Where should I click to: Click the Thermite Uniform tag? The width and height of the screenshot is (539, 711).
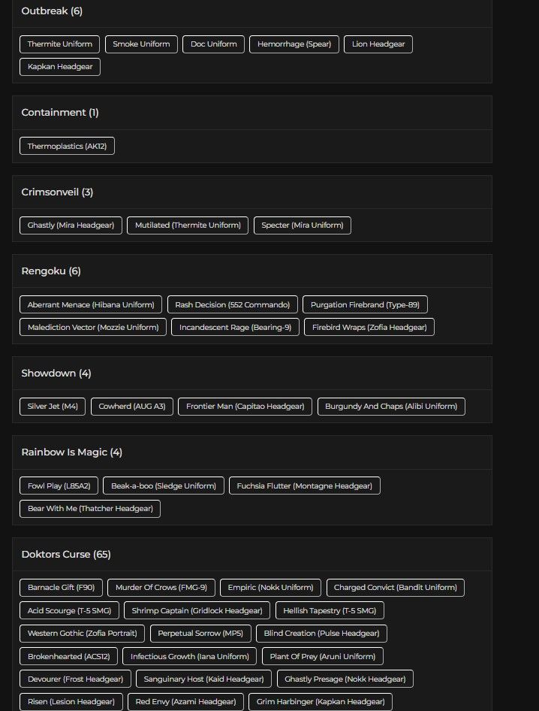tap(60, 44)
